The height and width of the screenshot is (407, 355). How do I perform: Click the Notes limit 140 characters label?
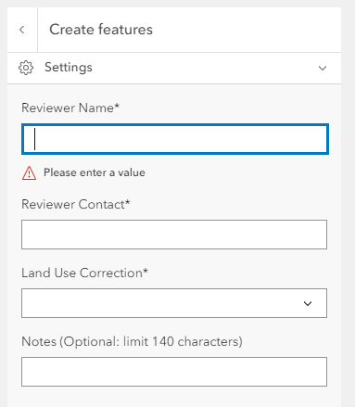click(132, 342)
